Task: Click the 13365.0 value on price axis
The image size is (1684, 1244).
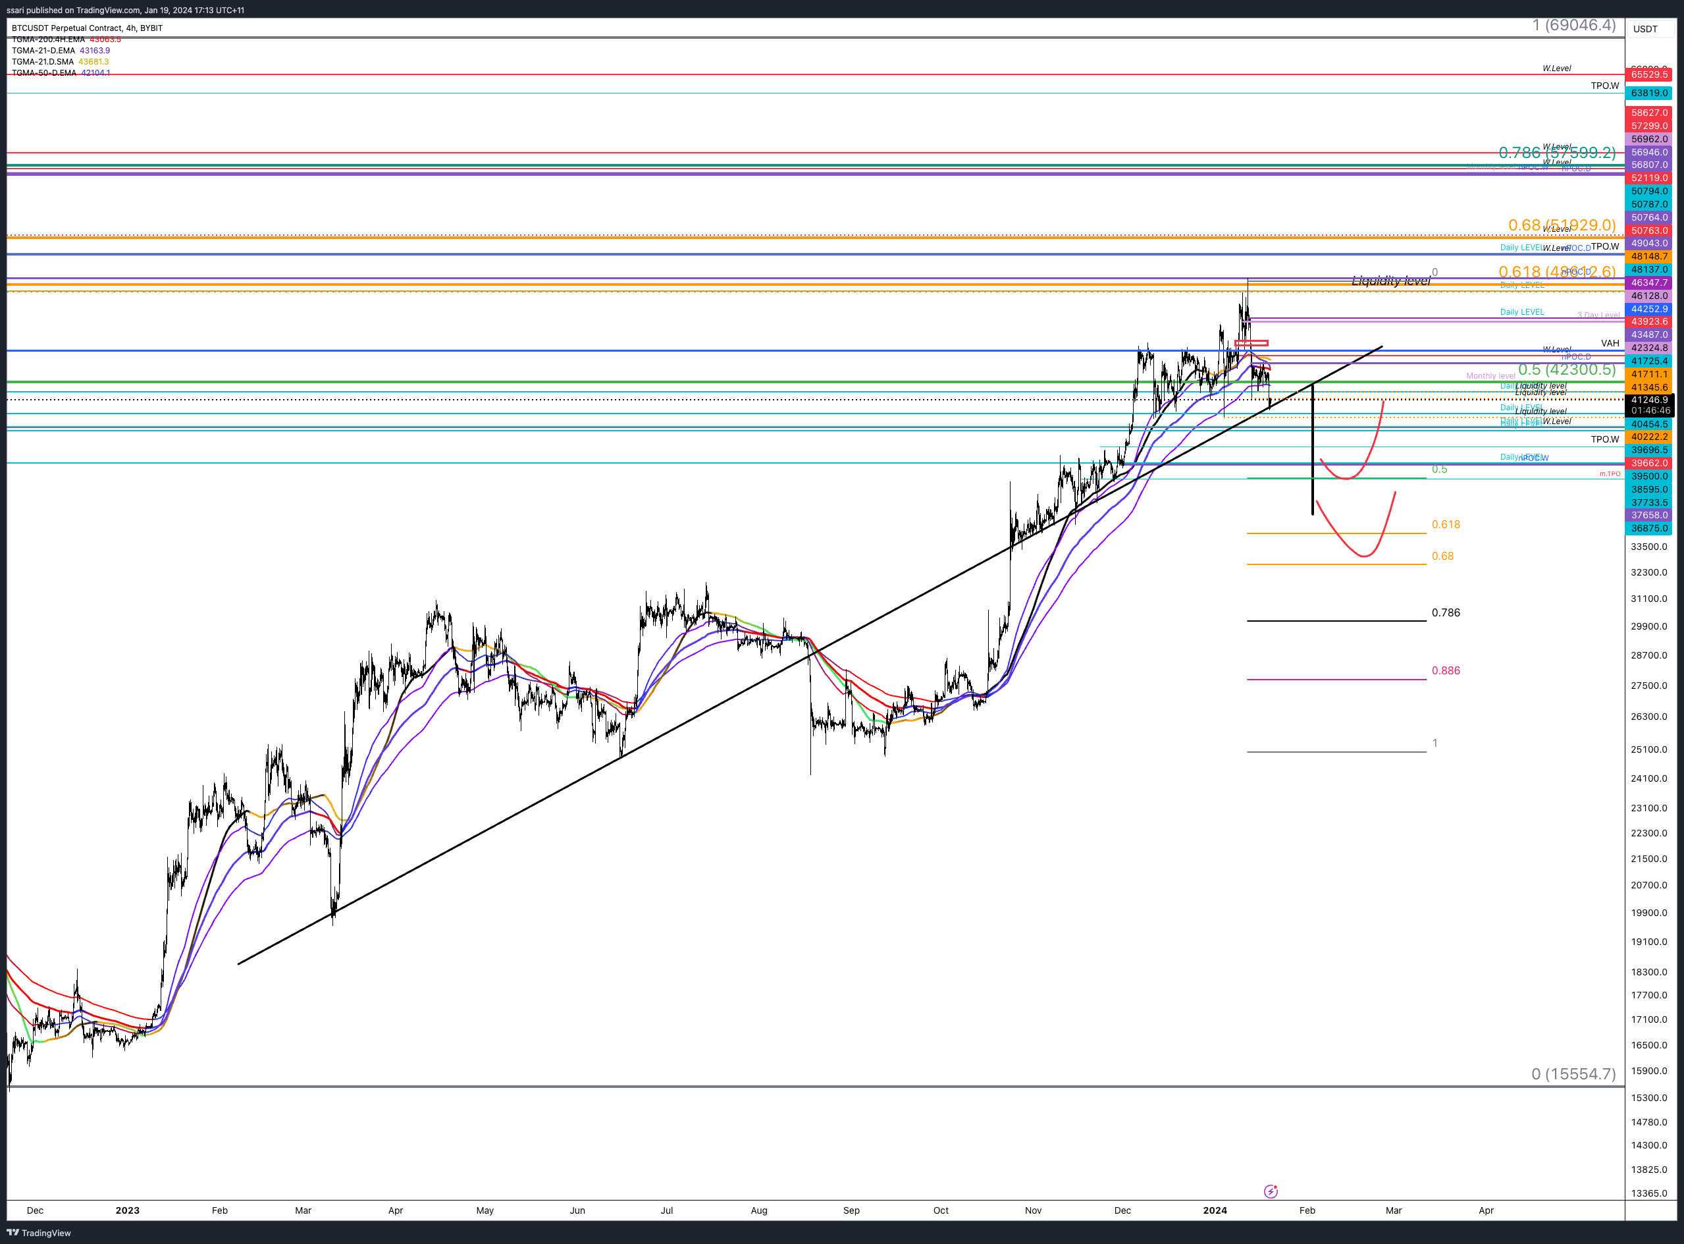Action: point(1648,1193)
